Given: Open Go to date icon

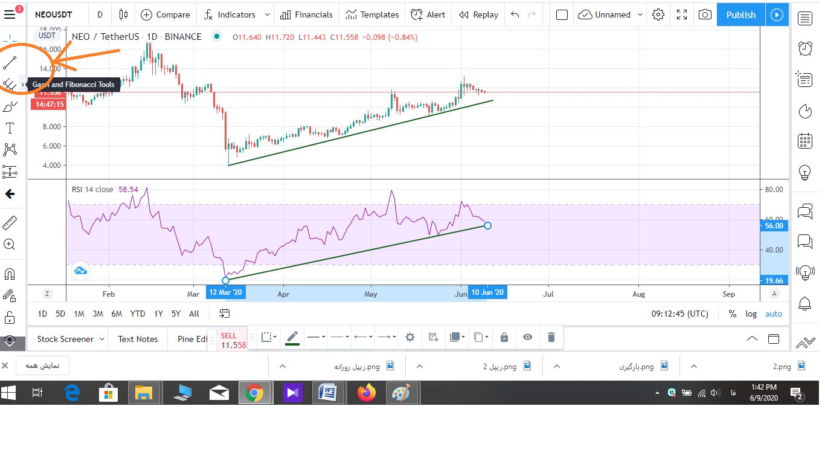Looking at the screenshot, I should tap(225, 314).
